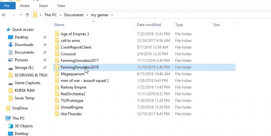This screenshot has height=136, width=271.
Task: Click pin icon next to Downloads
Action: (45, 45)
